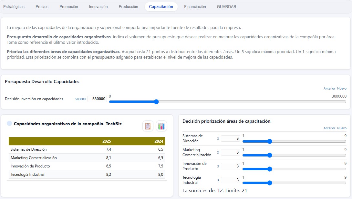Click the 8,1 value for Marketing-Comercialización
Viewport: 352px width, 199px height.
tap(109, 157)
